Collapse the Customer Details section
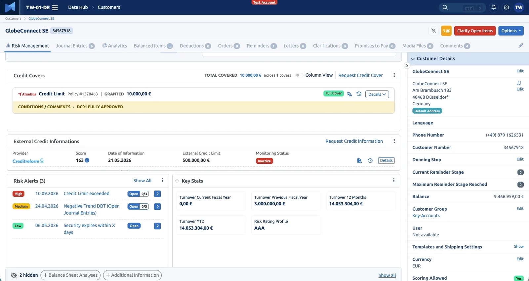This screenshot has height=281, width=529. point(413,59)
